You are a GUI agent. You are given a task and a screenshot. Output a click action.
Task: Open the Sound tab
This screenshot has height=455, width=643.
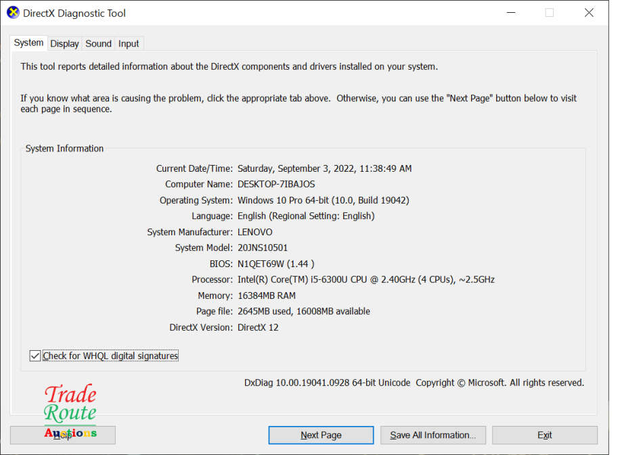[98, 43]
